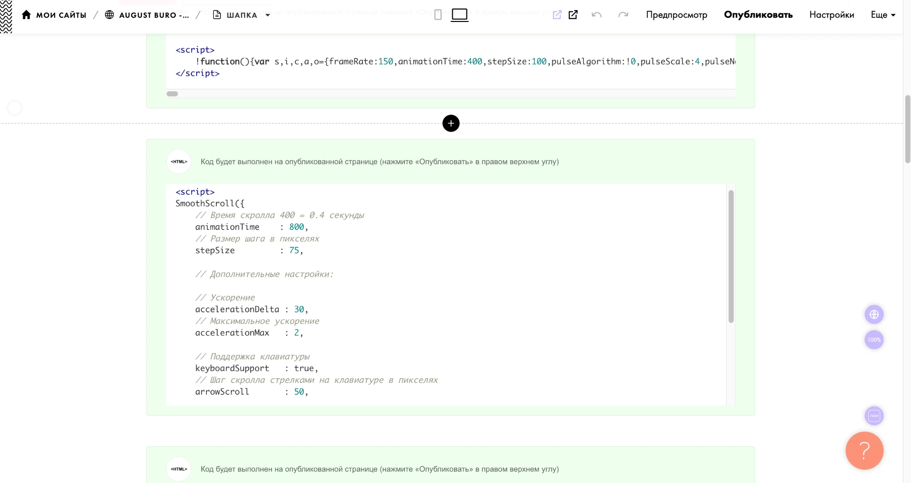Switch to mobile phone preview icon

[438, 15]
